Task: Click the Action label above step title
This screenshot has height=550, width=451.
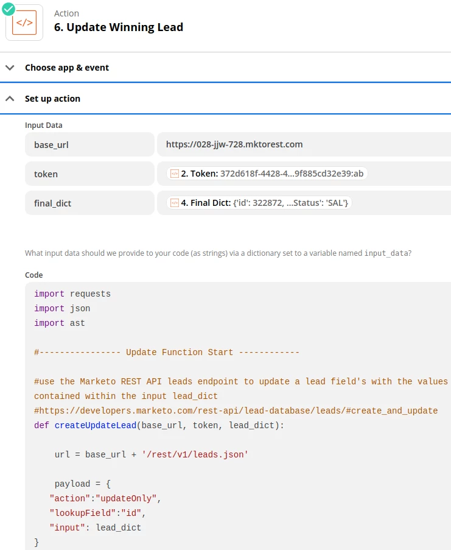Action: click(66, 13)
